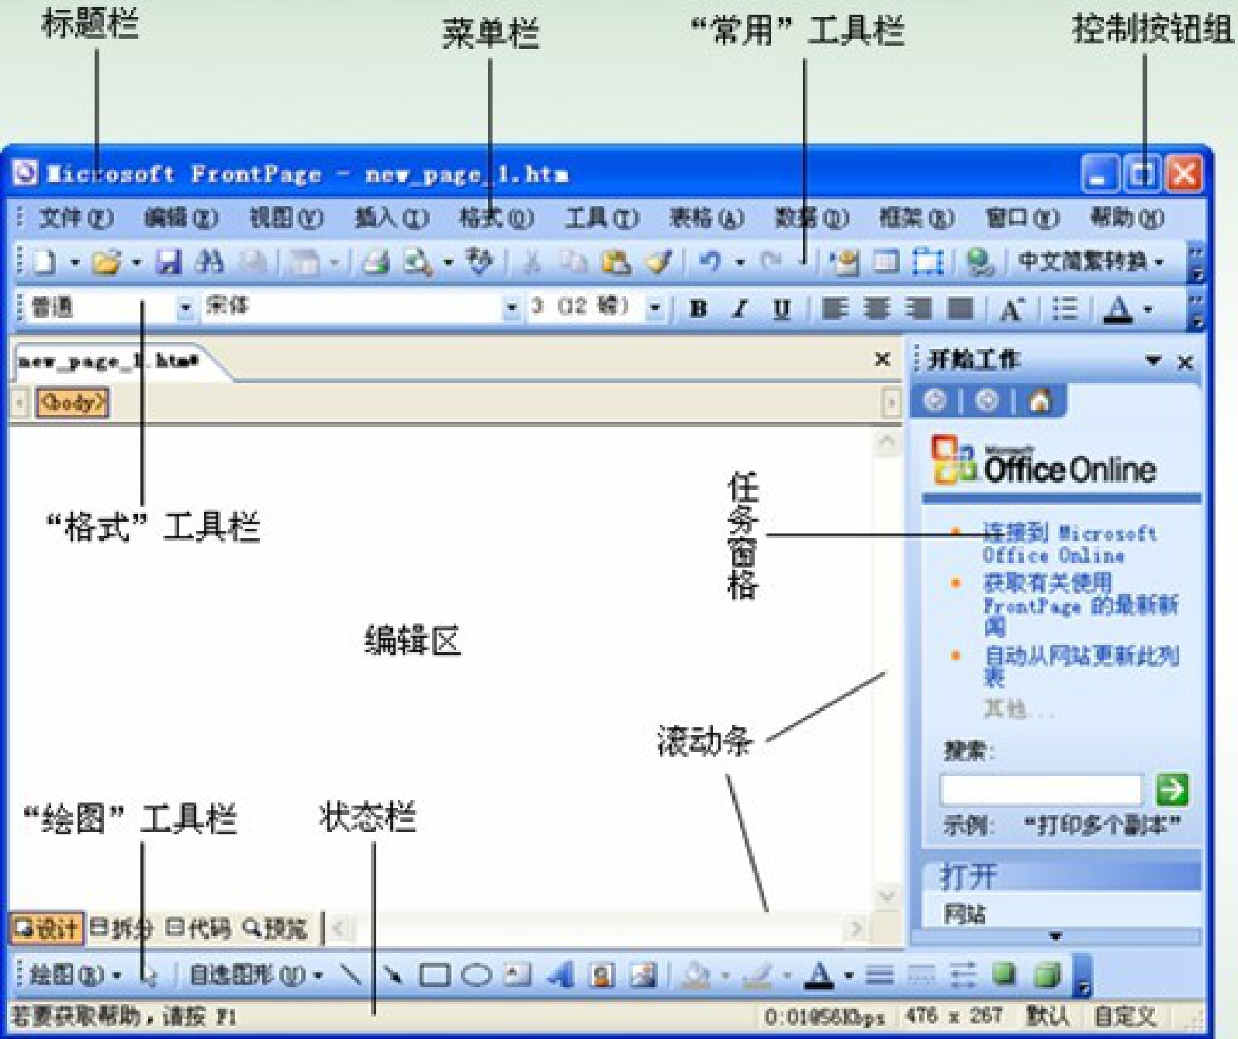Image resolution: width=1238 pixels, height=1039 pixels.
Task: Toggle Italic formatting
Action: (x=740, y=309)
